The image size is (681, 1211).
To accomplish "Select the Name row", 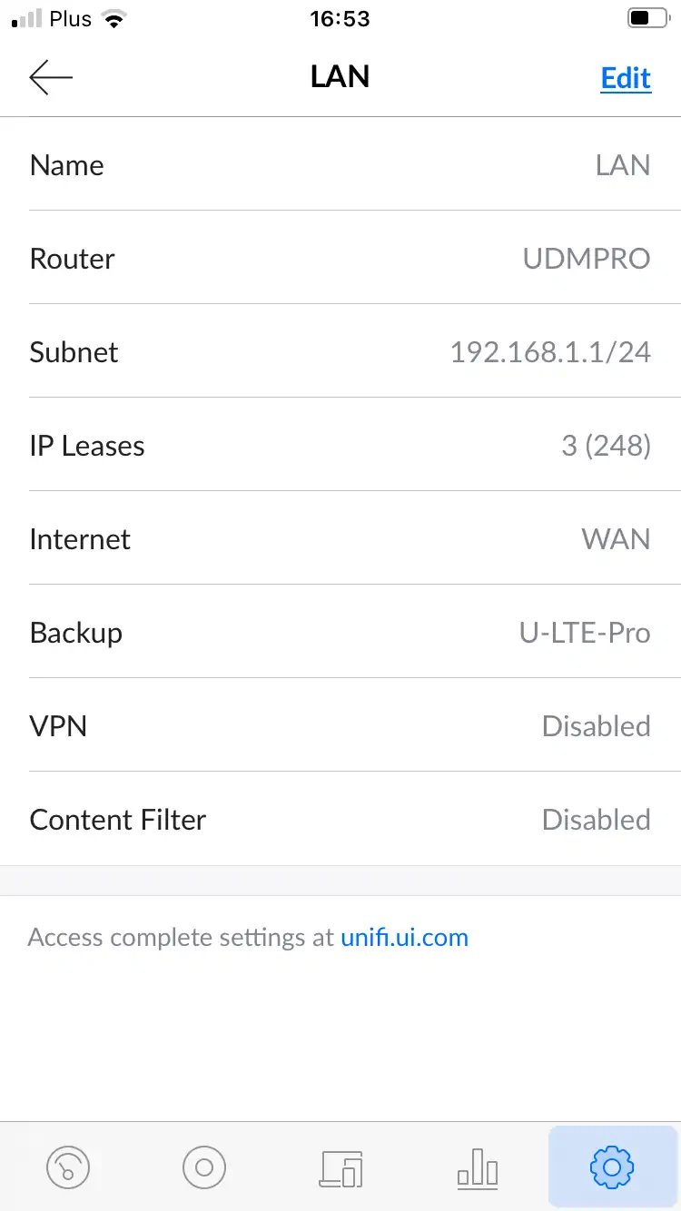I will point(340,165).
